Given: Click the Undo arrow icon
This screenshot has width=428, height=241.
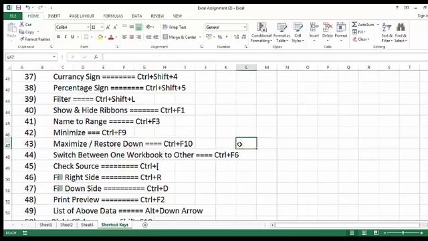Looking at the screenshot, I should (x=28, y=7).
